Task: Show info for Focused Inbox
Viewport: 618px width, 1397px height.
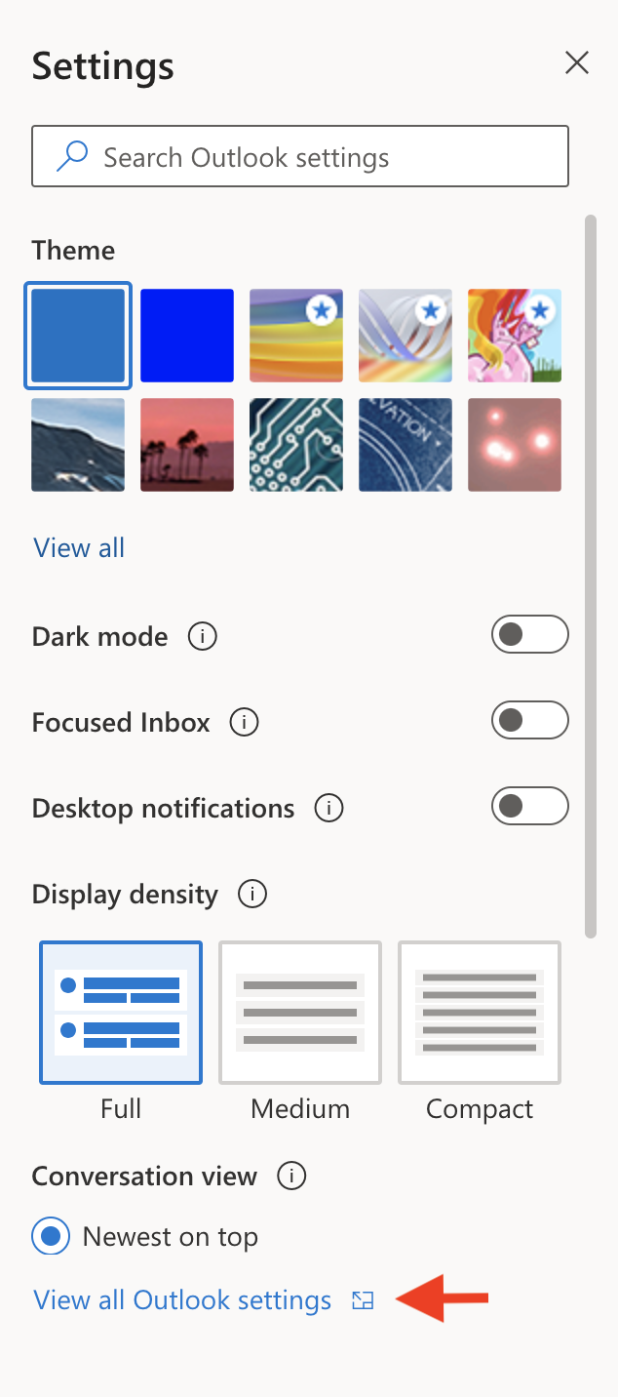Action: [244, 723]
